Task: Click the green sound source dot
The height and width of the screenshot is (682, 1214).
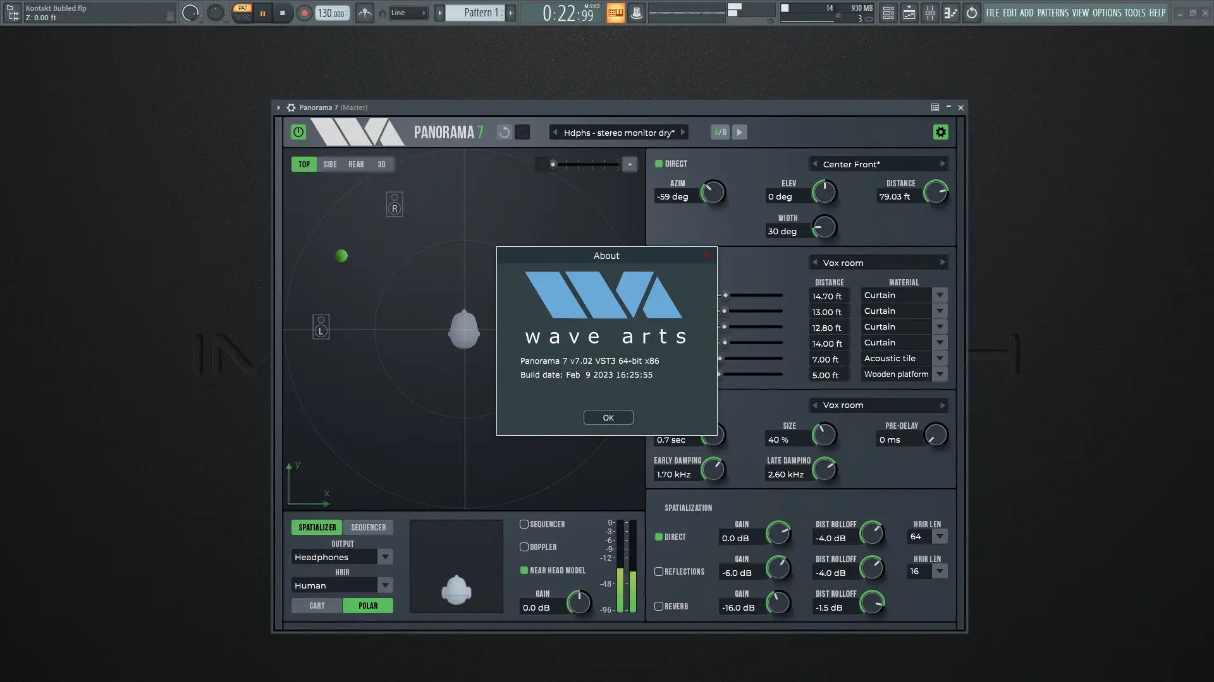Action: pos(341,256)
